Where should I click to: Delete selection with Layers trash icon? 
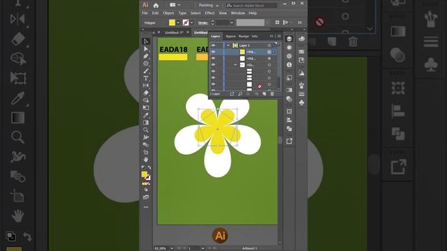tap(272, 94)
